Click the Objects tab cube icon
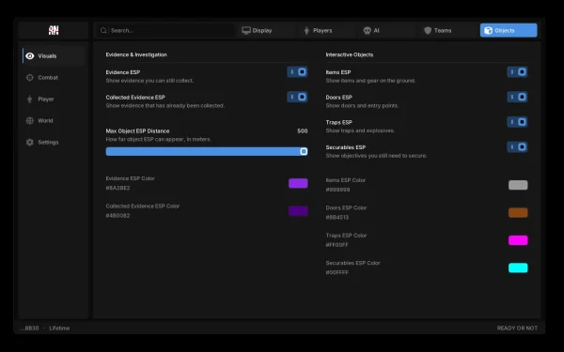Image resolution: width=564 pixels, height=352 pixels. click(x=488, y=31)
